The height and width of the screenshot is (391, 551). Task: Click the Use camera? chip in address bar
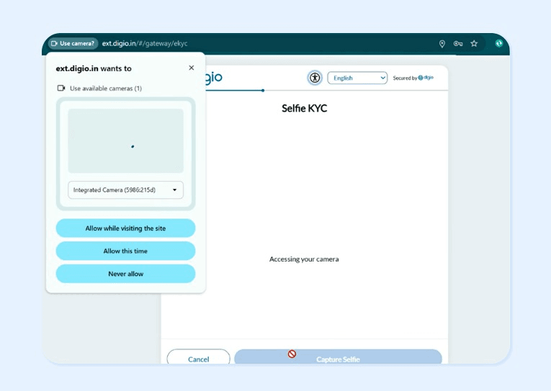click(73, 43)
